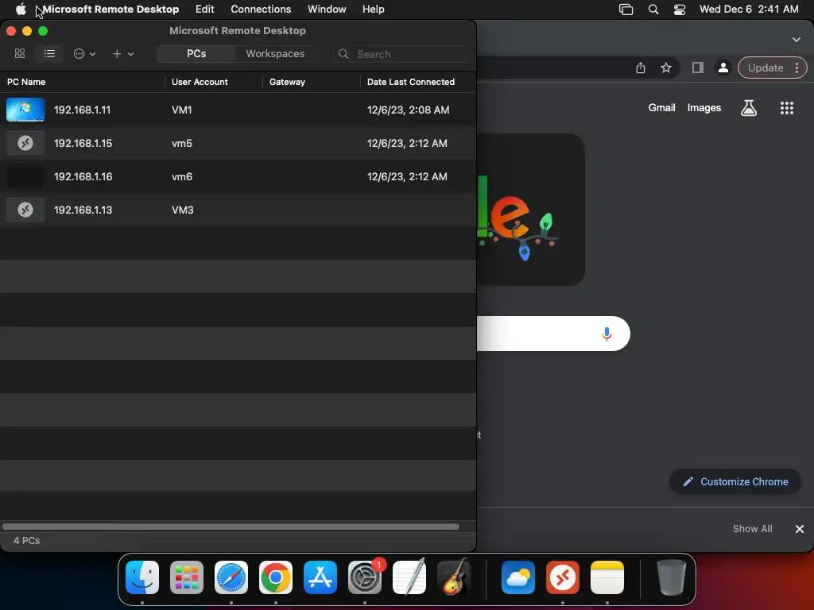The height and width of the screenshot is (610, 814).
Task: Open Finder from the Dock
Action: (x=142, y=577)
